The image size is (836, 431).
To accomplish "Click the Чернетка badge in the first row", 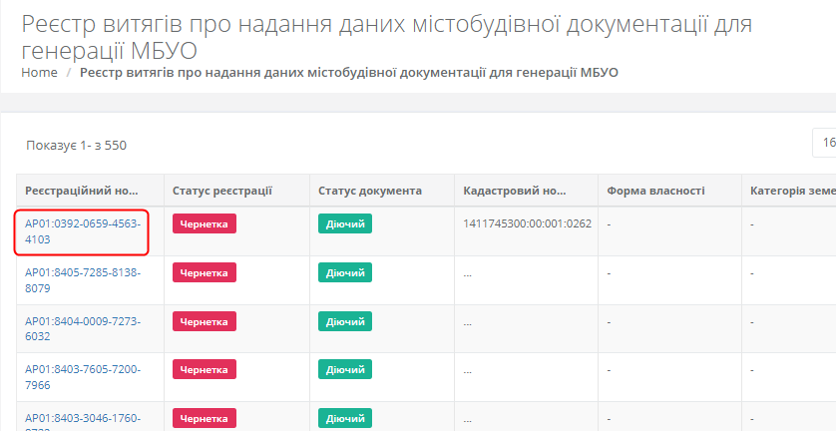I will pos(204,223).
